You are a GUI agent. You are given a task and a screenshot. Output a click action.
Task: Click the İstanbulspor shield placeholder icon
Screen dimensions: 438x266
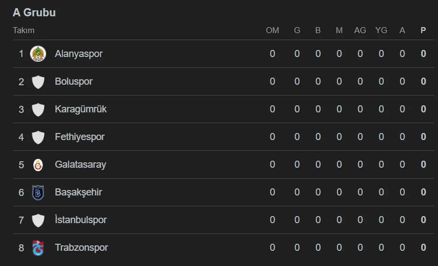click(38, 220)
